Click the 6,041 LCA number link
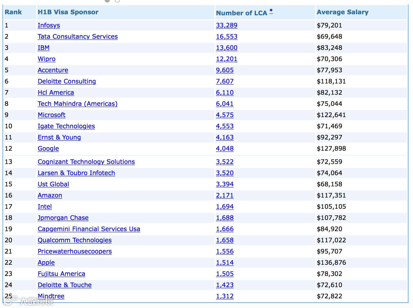 tap(225, 104)
